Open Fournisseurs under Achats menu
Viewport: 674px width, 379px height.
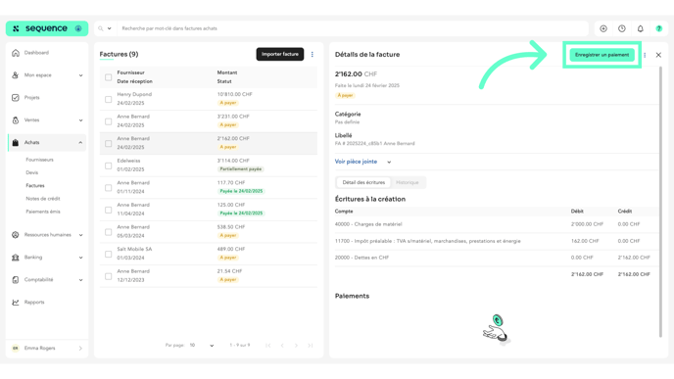39,160
